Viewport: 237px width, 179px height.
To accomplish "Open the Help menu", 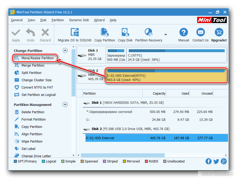I will click(x=113, y=20).
